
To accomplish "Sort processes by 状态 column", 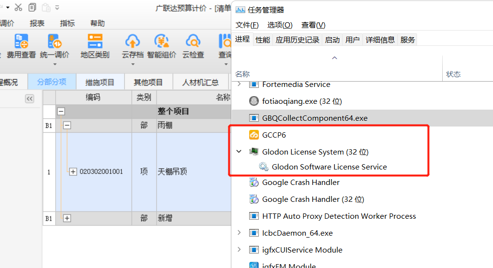I will 453,74.
